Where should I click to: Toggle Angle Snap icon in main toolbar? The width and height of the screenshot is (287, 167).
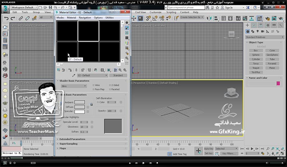coord(155,18)
